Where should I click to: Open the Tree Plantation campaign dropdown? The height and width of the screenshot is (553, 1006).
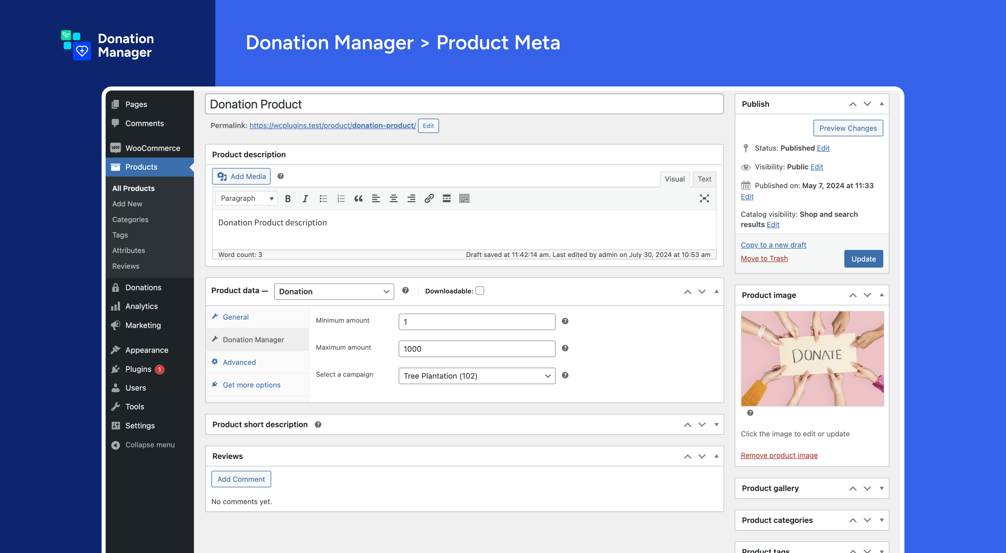[x=477, y=376]
